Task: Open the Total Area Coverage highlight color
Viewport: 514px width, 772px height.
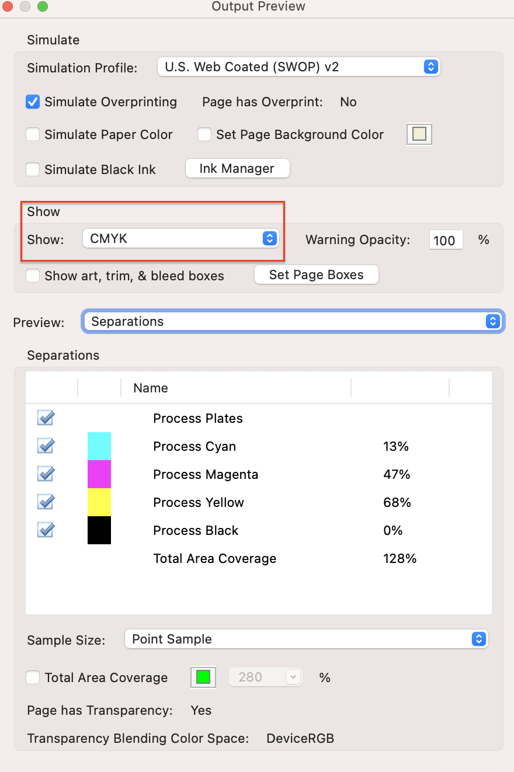Action: [x=203, y=677]
